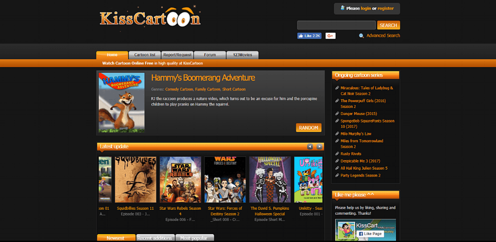This screenshot has height=242, width=496.
Task: Click the user icon beside Please login
Action: click(342, 8)
